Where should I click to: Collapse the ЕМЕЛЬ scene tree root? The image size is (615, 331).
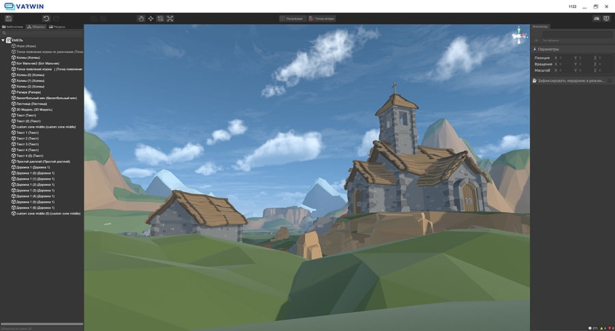pos(3,40)
